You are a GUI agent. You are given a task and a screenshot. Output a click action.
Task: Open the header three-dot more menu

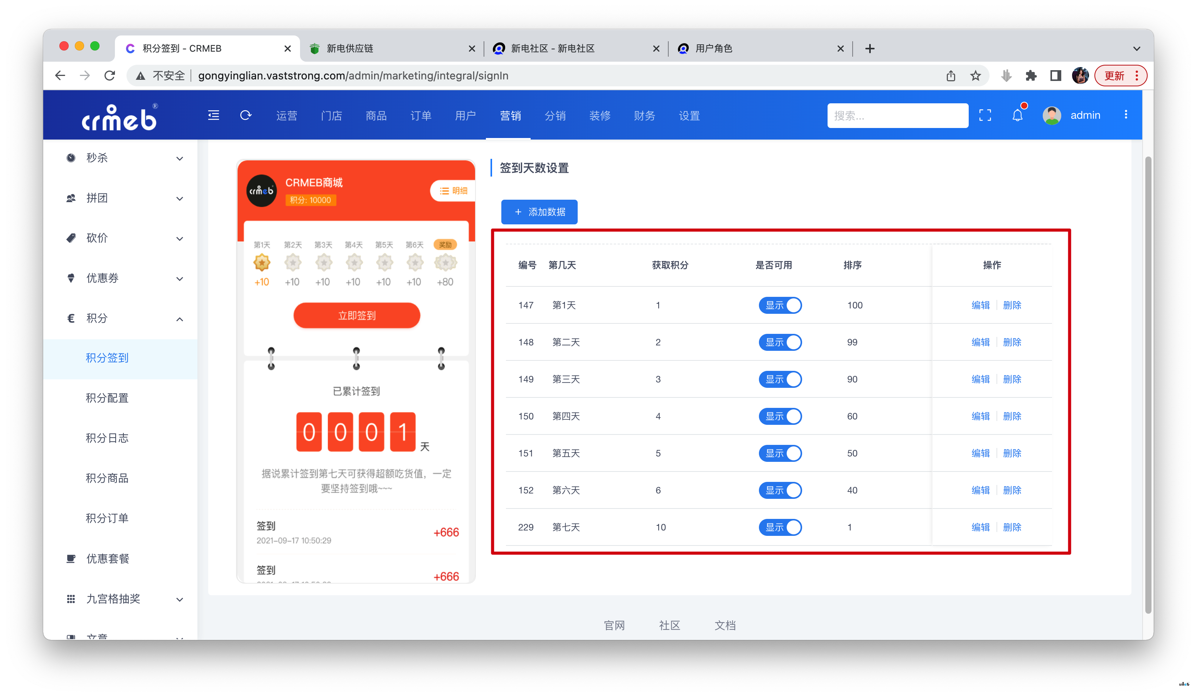click(x=1125, y=115)
